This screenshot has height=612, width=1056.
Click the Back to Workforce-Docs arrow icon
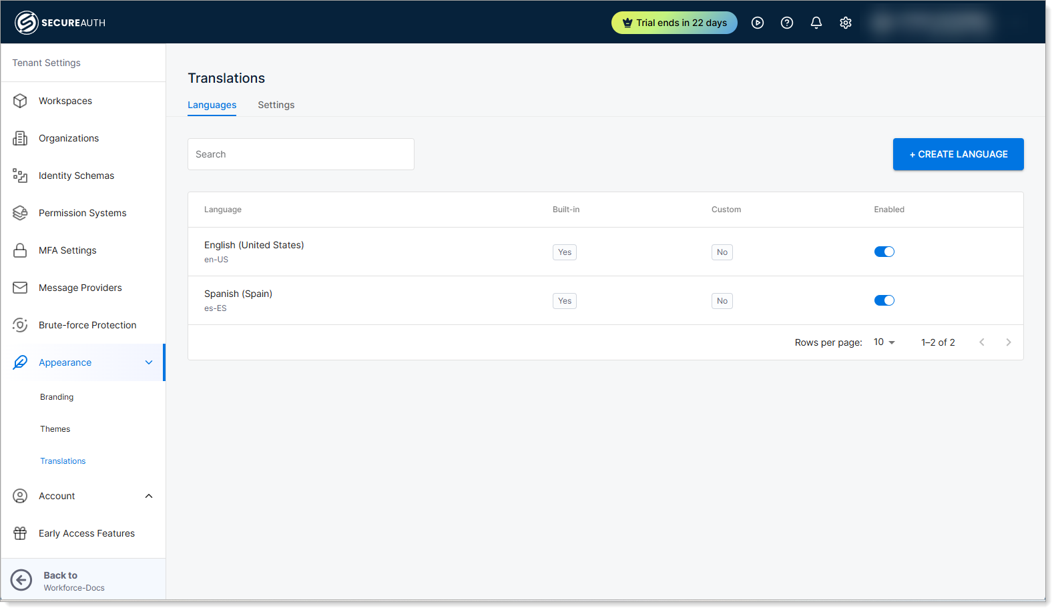pyautogui.click(x=21, y=580)
